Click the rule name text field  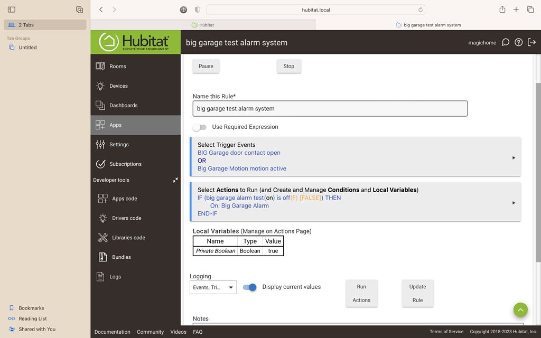click(330, 109)
